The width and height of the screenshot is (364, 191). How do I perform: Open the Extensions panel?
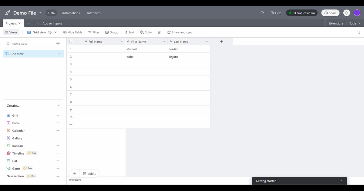tap(336, 23)
